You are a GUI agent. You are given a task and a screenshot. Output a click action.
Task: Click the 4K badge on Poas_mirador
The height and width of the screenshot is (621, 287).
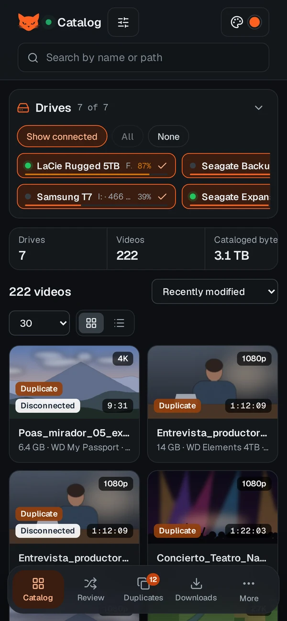click(123, 359)
